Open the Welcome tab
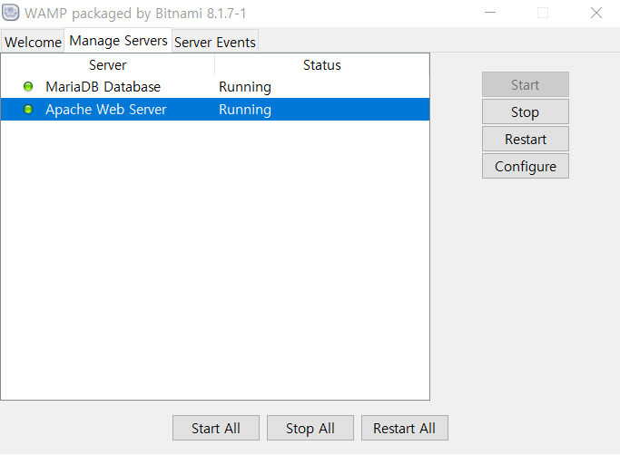 [33, 42]
